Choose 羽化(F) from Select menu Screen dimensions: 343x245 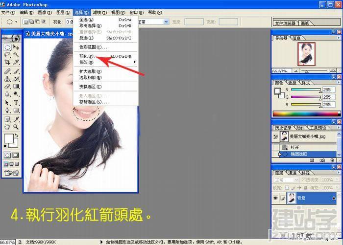click(105, 56)
